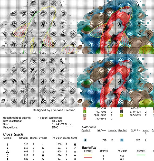
Task: Click the blue half-cross swatch for 827
Action: [x=122, y=140]
